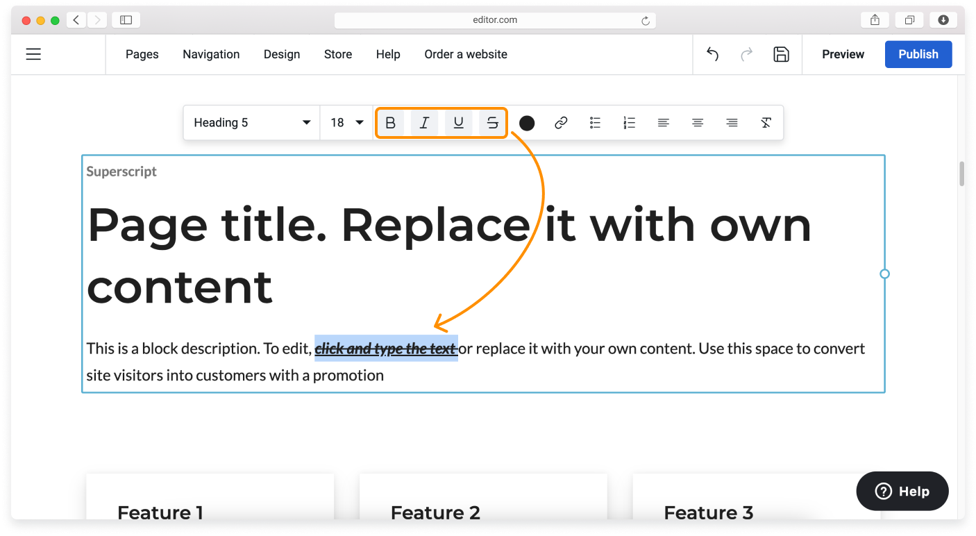The height and width of the screenshot is (536, 976).
Task: Open Order a website
Action: click(x=466, y=54)
